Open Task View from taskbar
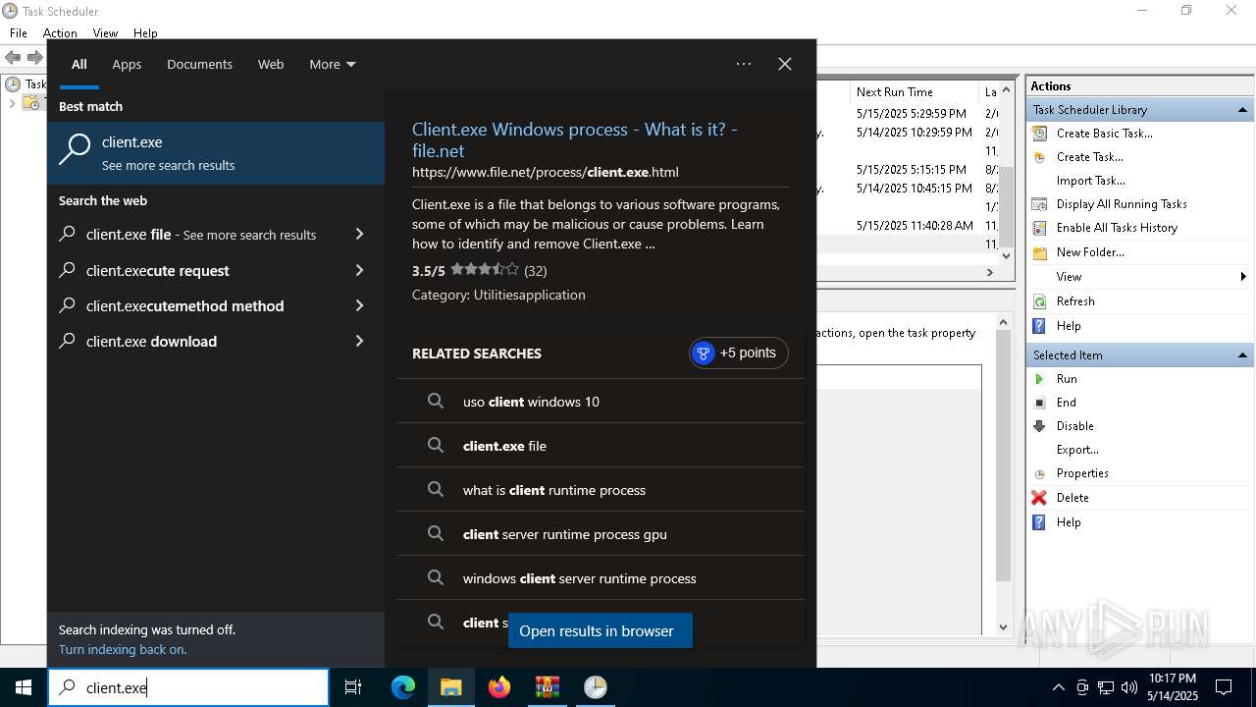This screenshot has width=1256, height=707. pos(353,687)
